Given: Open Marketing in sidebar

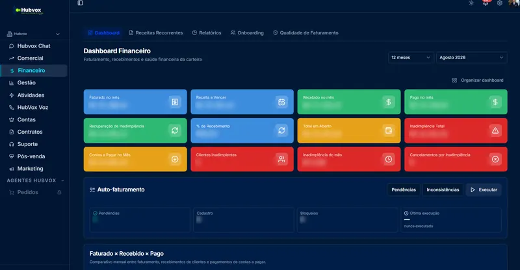Looking at the screenshot, I should [34, 169].
